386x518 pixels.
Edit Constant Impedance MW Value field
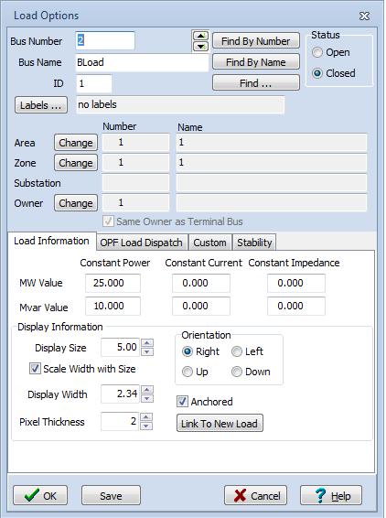[x=296, y=283]
